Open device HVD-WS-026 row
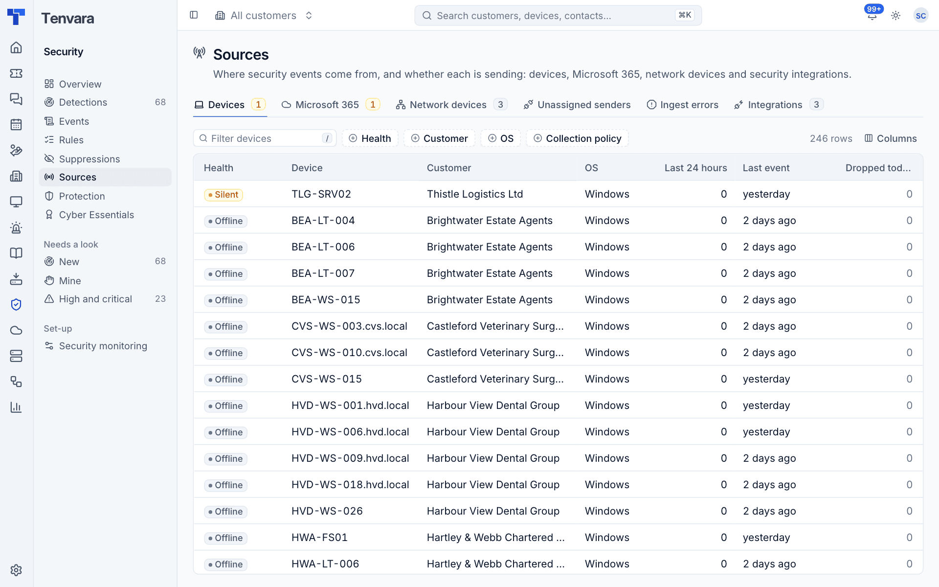Viewport: 939px width, 587px height. 558,511
